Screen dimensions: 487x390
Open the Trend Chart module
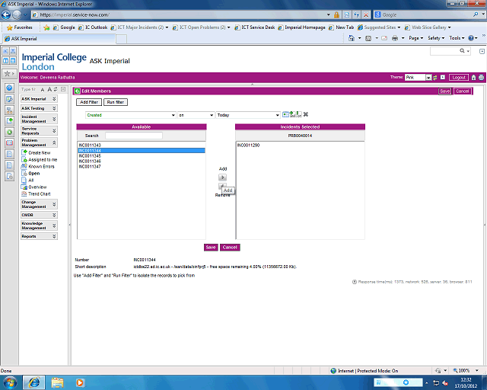[39, 193]
